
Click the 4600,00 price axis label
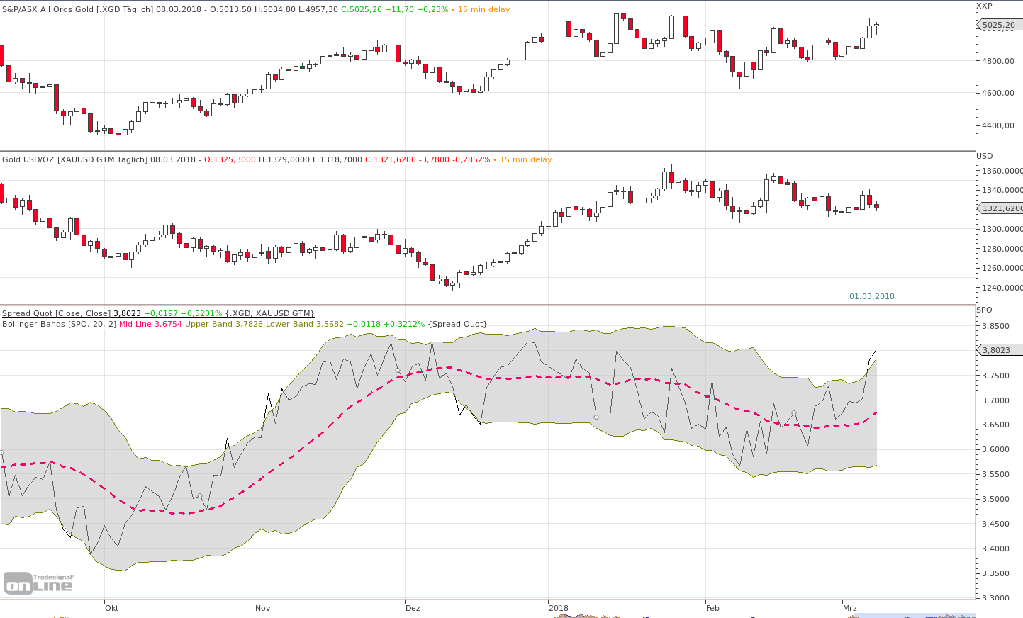point(999,93)
